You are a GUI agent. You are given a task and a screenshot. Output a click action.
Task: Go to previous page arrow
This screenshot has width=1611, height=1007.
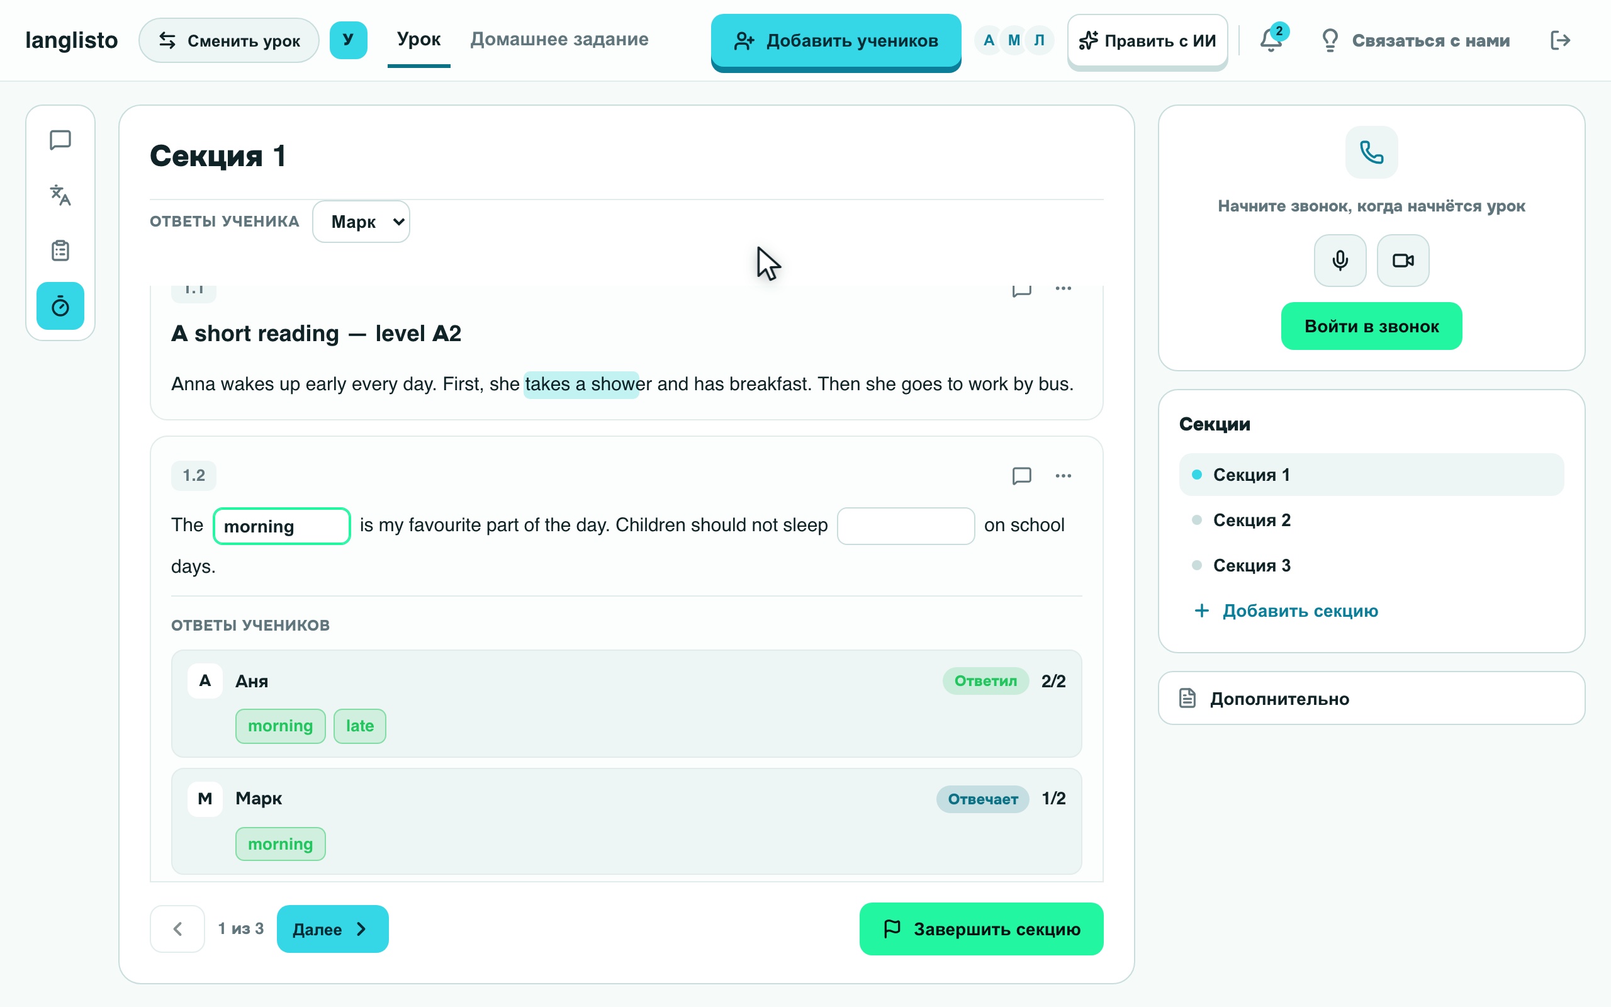point(177,928)
